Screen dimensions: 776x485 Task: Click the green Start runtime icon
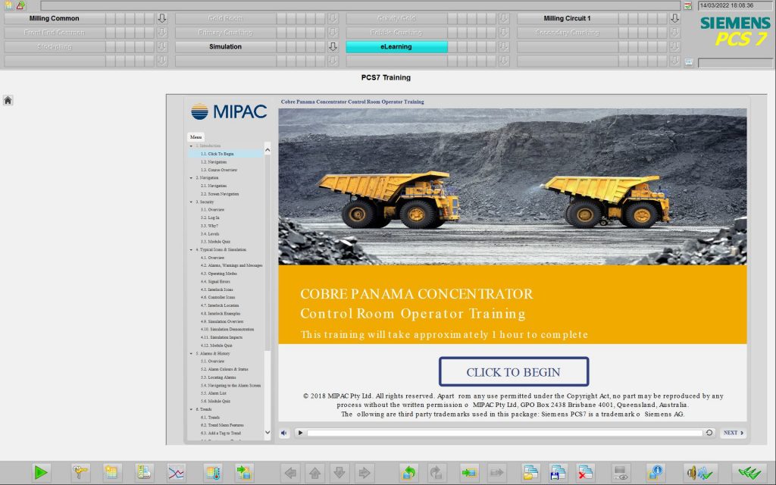click(42, 471)
